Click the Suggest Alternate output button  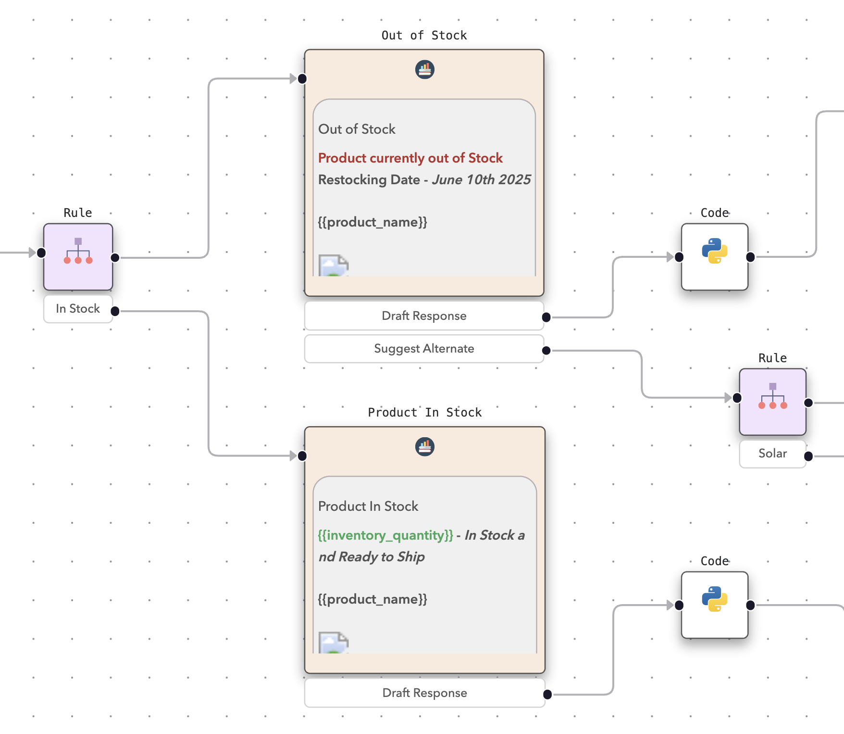pyautogui.click(x=424, y=349)
